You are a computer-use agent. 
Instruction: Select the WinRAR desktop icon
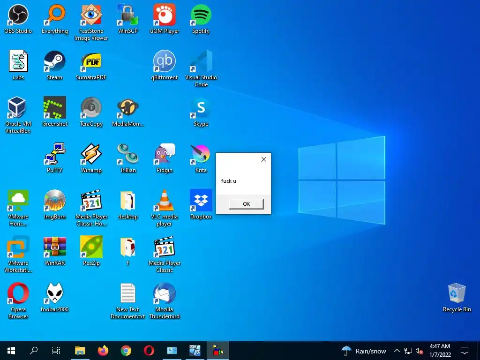point(55,251)
